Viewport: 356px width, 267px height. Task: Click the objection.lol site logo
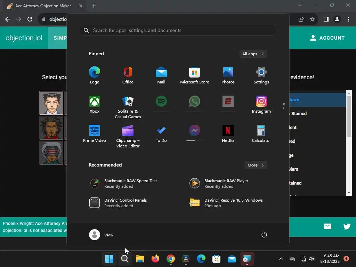coord(24,38)
